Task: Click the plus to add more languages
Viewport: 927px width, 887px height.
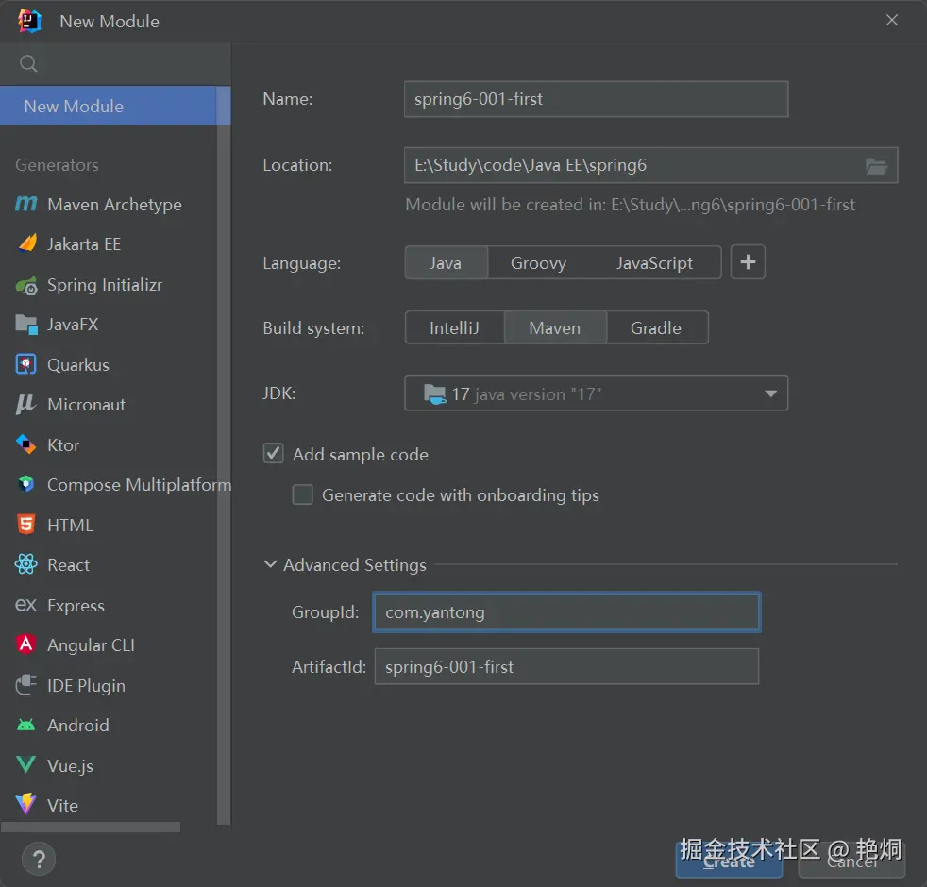Action: 748,261
